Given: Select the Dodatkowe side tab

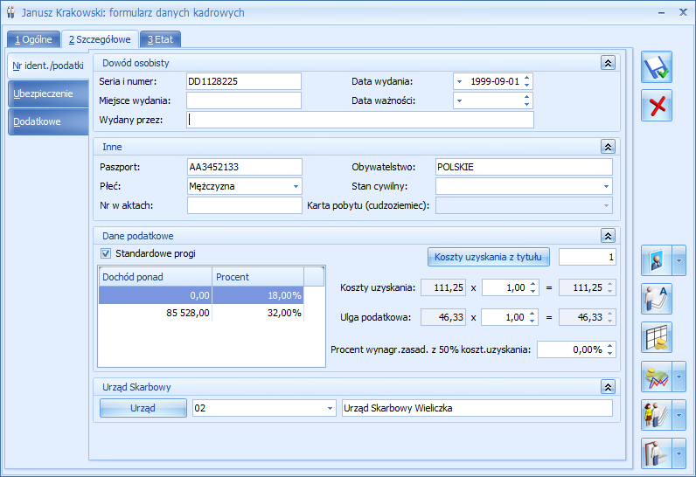Looking at the screenshot, I should 48,121.
